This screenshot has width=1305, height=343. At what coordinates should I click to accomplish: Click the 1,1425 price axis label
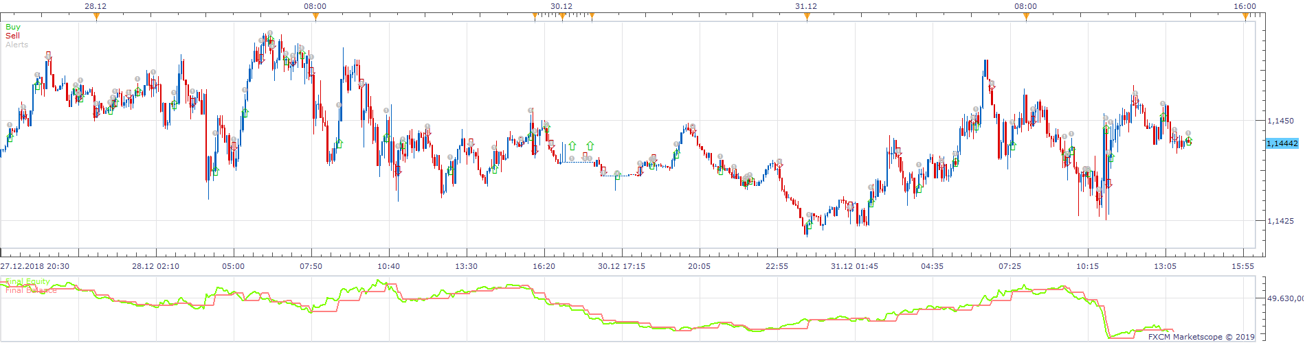coord(1280,221)
